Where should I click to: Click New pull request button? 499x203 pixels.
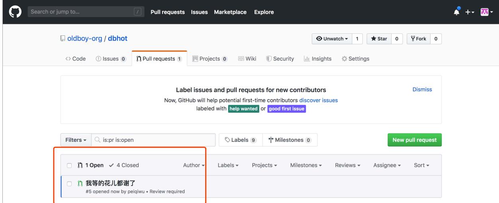pyautogui.click(x=415, y=140)
